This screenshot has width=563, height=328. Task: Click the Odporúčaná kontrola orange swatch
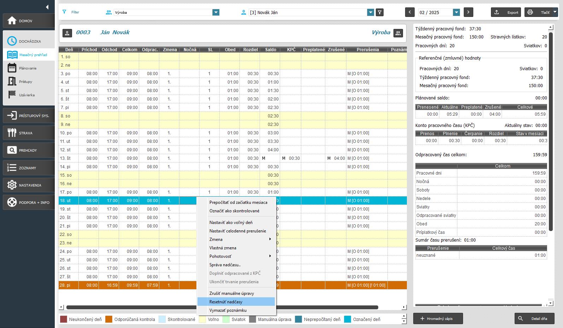[x=109, y=320]
